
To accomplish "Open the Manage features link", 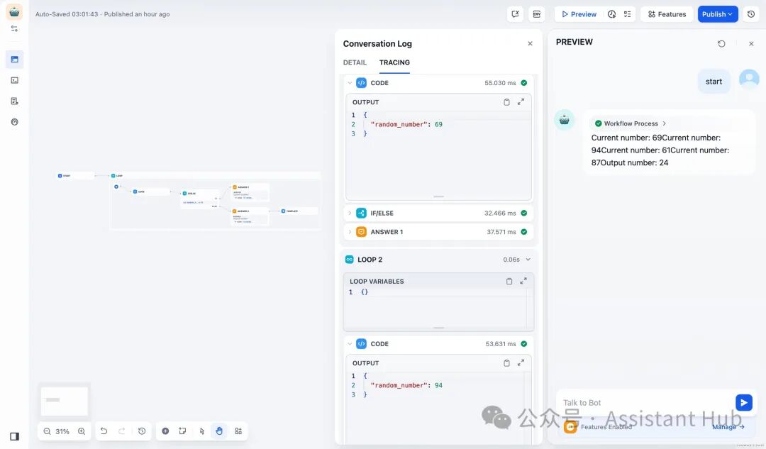I will [x=728, y=426].
